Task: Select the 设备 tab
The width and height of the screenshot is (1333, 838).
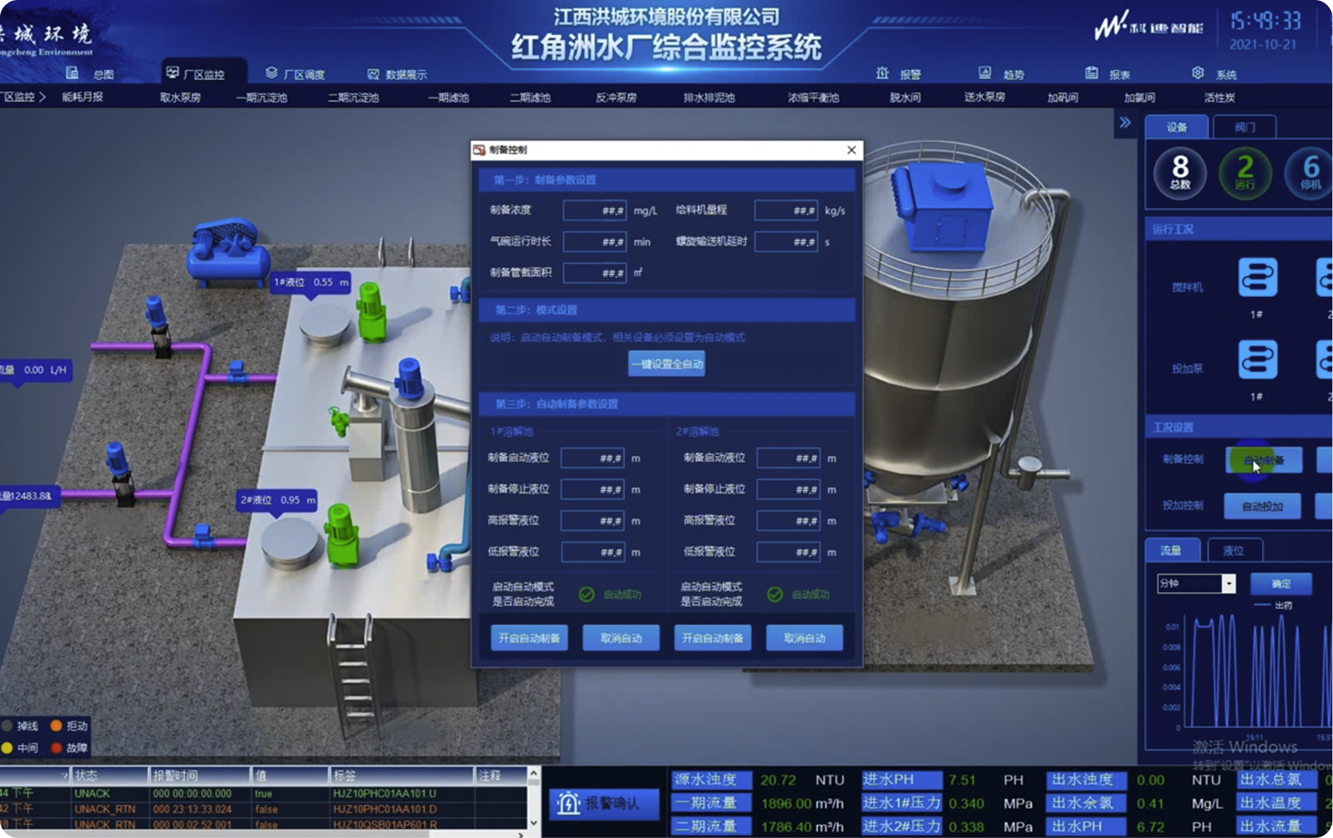Action: [1177, 127]
